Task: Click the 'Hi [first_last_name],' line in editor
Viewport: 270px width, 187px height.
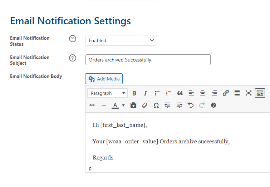Action: (120, 125)
